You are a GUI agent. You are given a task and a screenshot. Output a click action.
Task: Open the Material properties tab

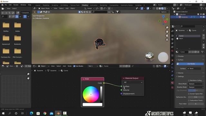173,83
